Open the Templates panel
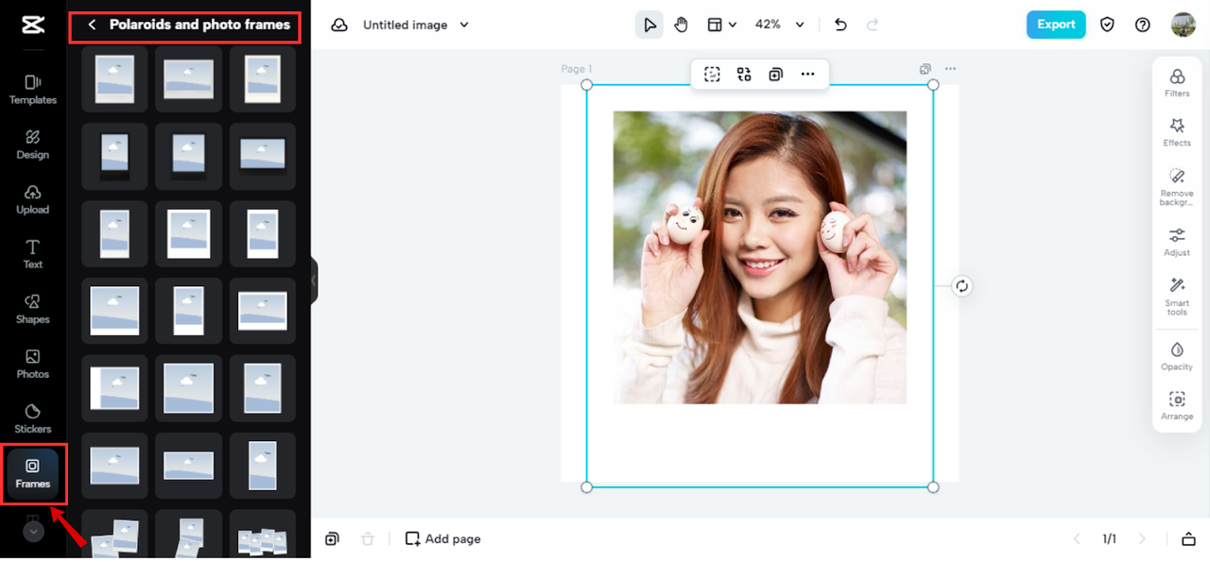 point(33,89)
